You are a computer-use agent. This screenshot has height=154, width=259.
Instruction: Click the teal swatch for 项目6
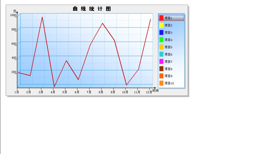(x=161, y=54)
